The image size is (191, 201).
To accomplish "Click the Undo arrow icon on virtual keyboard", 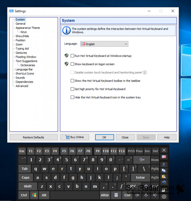I will click(164, 182).
